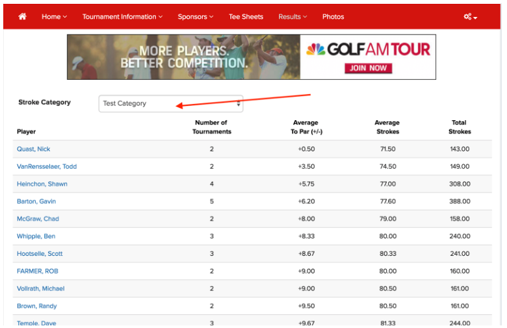Open player VanRensselaer, Todd
The image size is (507, 328).
(x=47, y=166)
